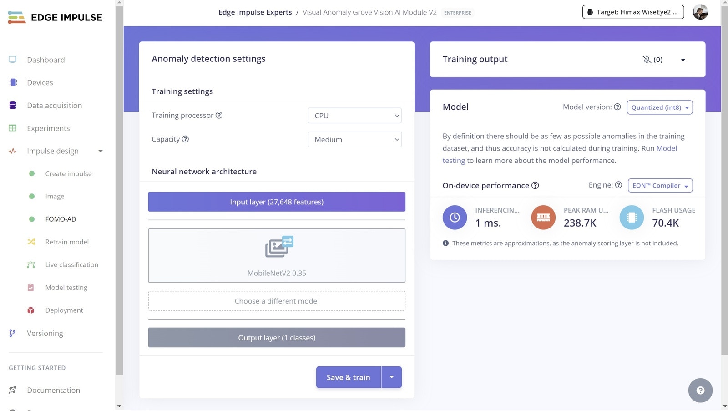Open Edge Impulse Experts breadcrumb

(255, 12)
